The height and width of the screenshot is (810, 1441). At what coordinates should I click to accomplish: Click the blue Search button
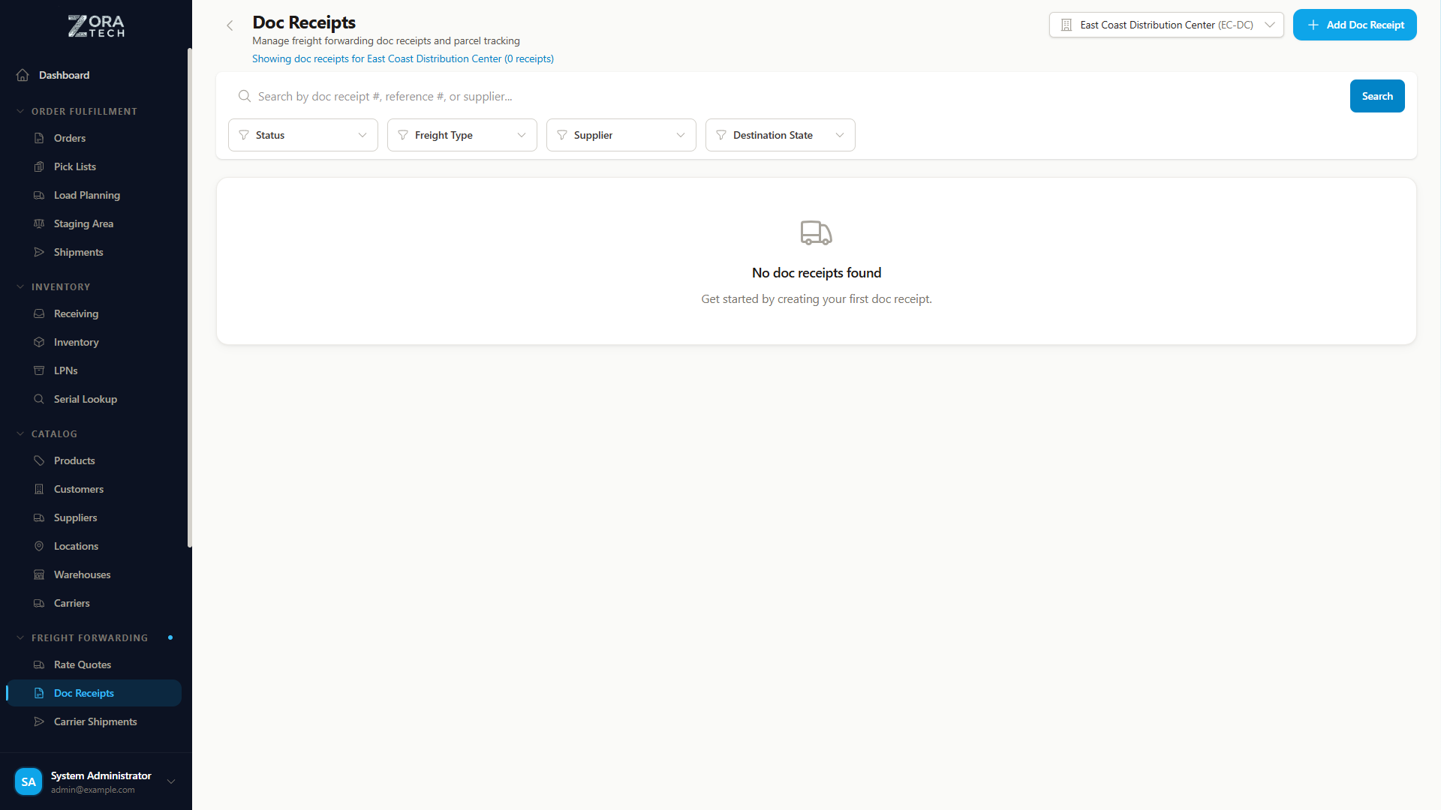(1376, 96)
